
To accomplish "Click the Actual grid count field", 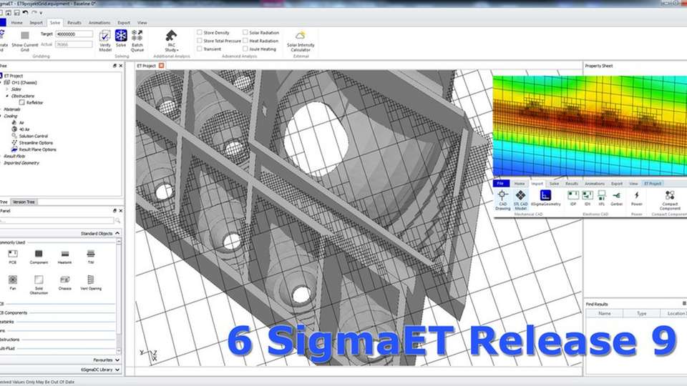I will click(74, 44).
